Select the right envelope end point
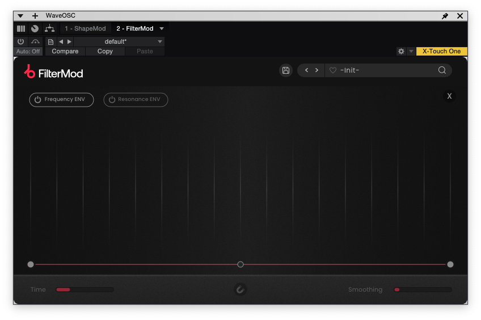481x320 pixels. click(450, 264)
